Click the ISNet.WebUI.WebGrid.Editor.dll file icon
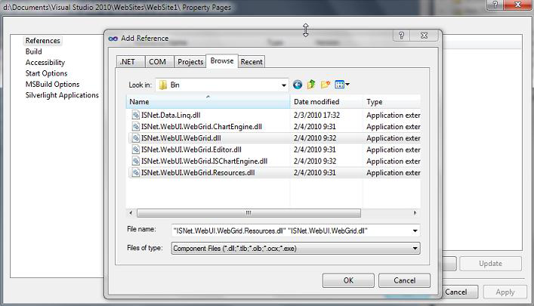Screen dimensions: 534x306 pos(135,150)
